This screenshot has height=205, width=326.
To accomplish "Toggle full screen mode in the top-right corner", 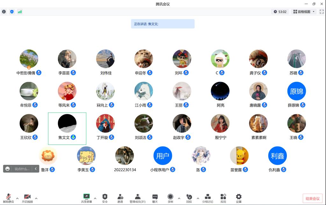I will 322,12.
